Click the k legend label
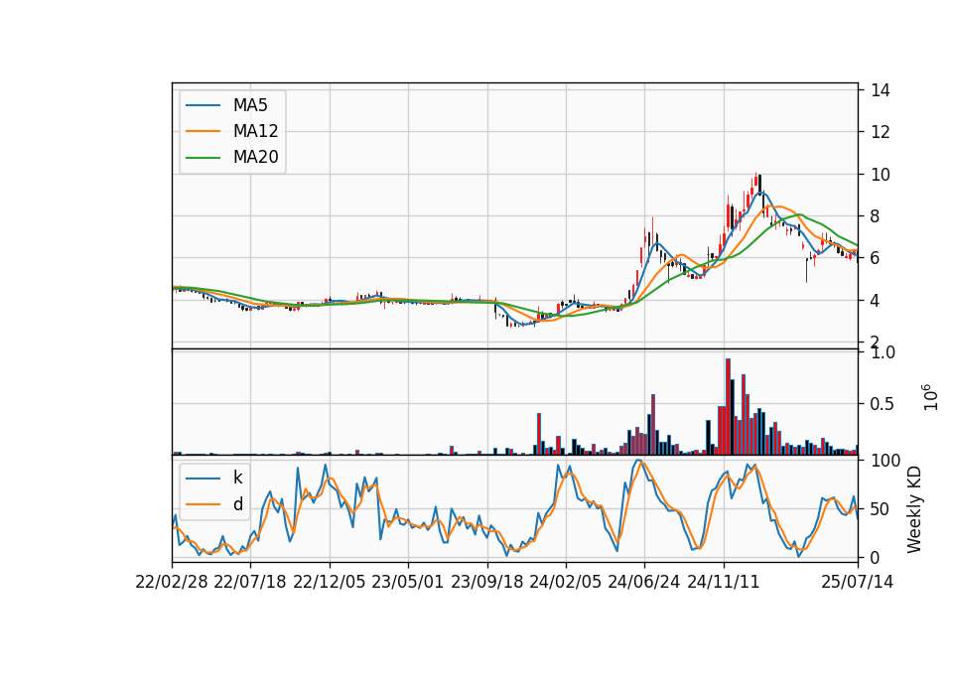 [237, 478]
